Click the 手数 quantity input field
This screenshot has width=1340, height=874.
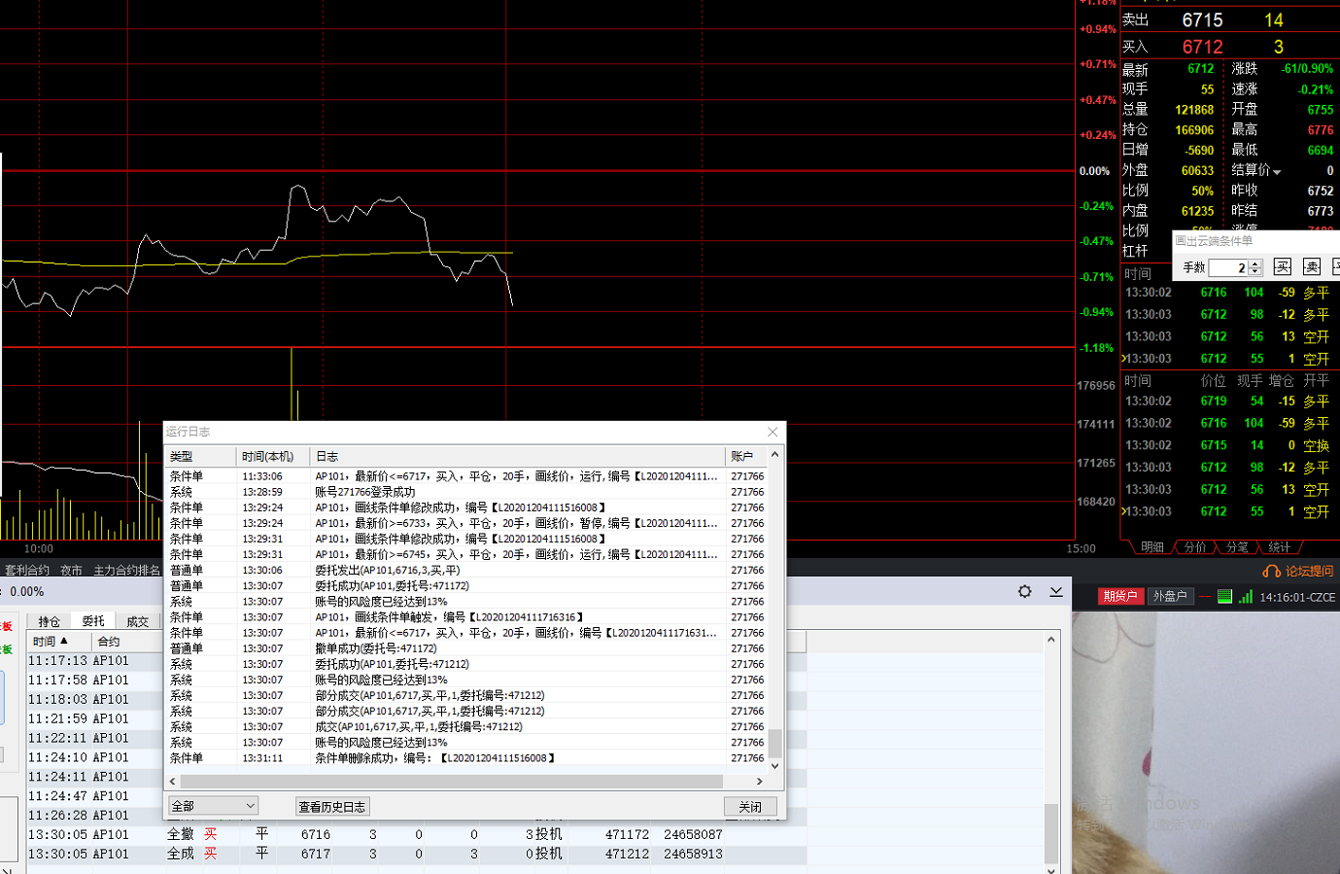1228,267
